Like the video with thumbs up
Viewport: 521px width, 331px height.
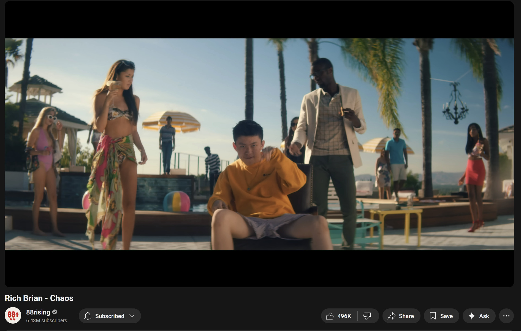(x=339, y=316)
